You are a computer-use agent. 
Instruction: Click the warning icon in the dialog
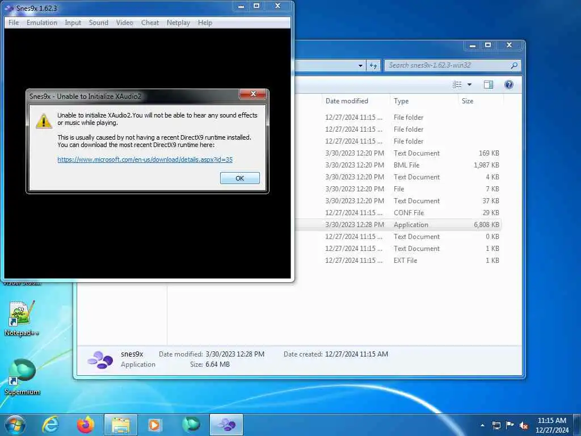44,121
